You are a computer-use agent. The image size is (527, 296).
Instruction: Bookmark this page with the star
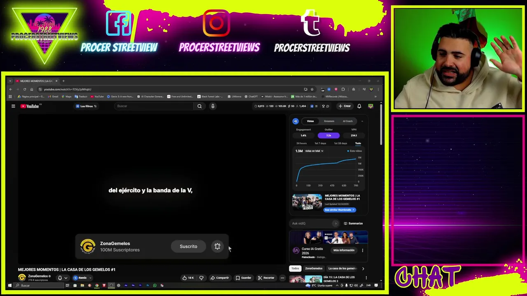(x=312, y=89)
